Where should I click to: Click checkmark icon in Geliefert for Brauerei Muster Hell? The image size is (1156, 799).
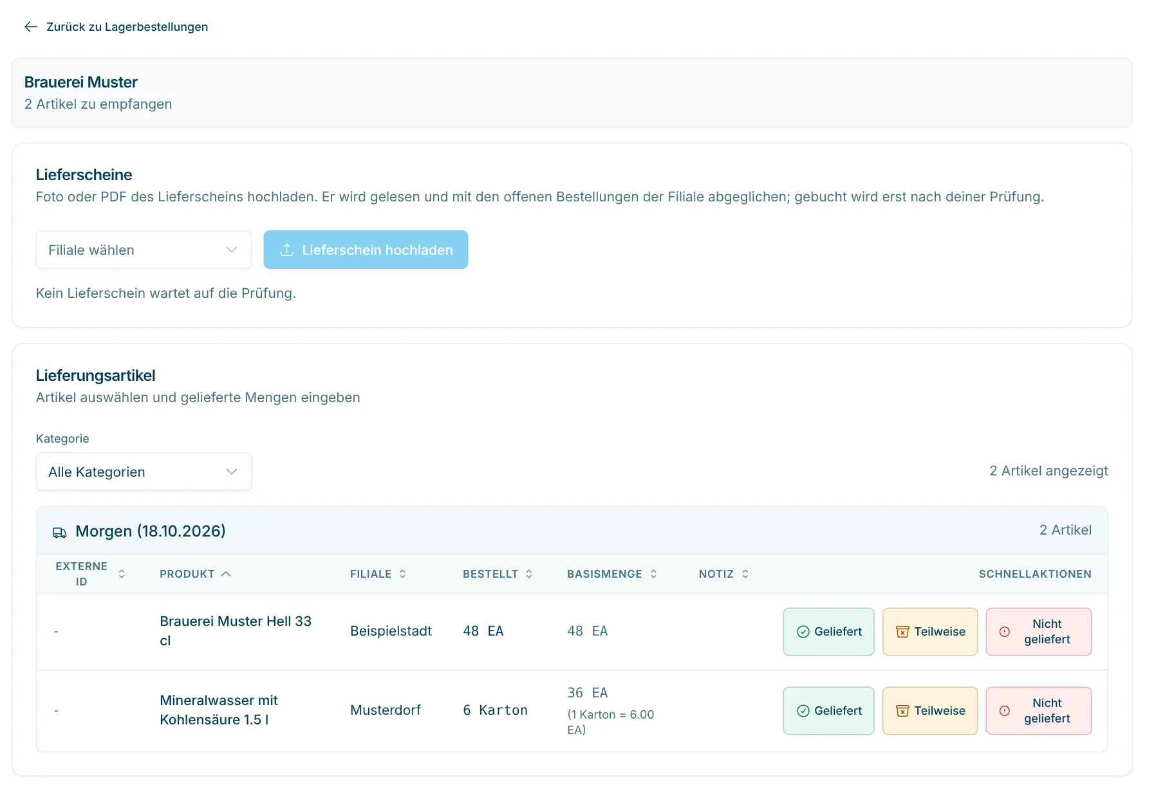pyautogui.click(x=803, y=632)
